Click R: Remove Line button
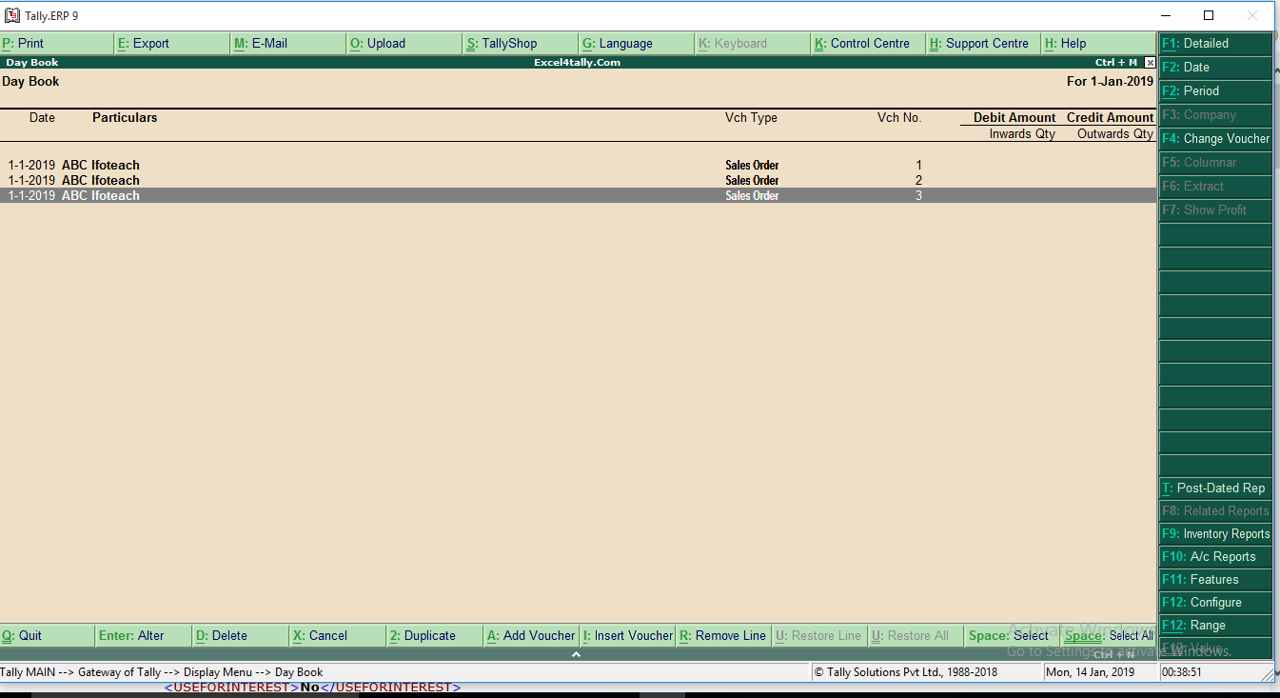Image resolution: width=1280 pixels, height=698 pixels. [724, 636]
